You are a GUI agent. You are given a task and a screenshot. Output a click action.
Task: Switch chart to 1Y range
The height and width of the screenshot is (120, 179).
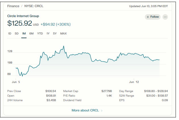tap(48, 34)
